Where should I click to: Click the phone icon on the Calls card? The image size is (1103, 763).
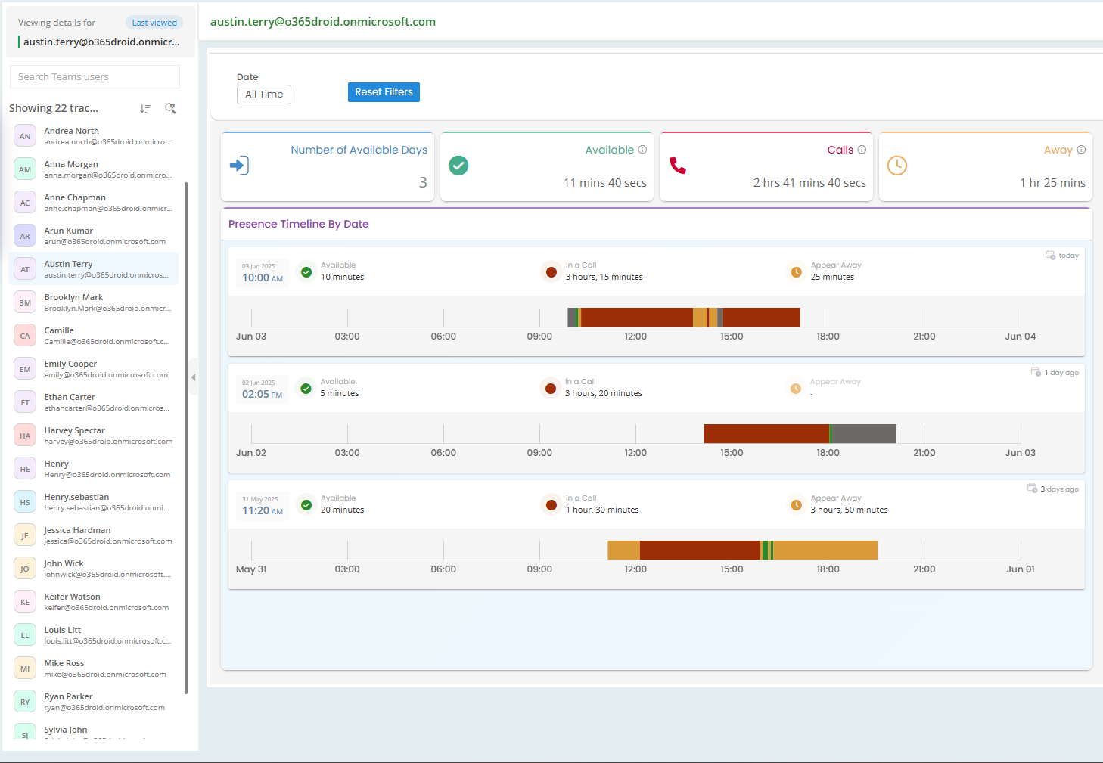click(679, 166)
